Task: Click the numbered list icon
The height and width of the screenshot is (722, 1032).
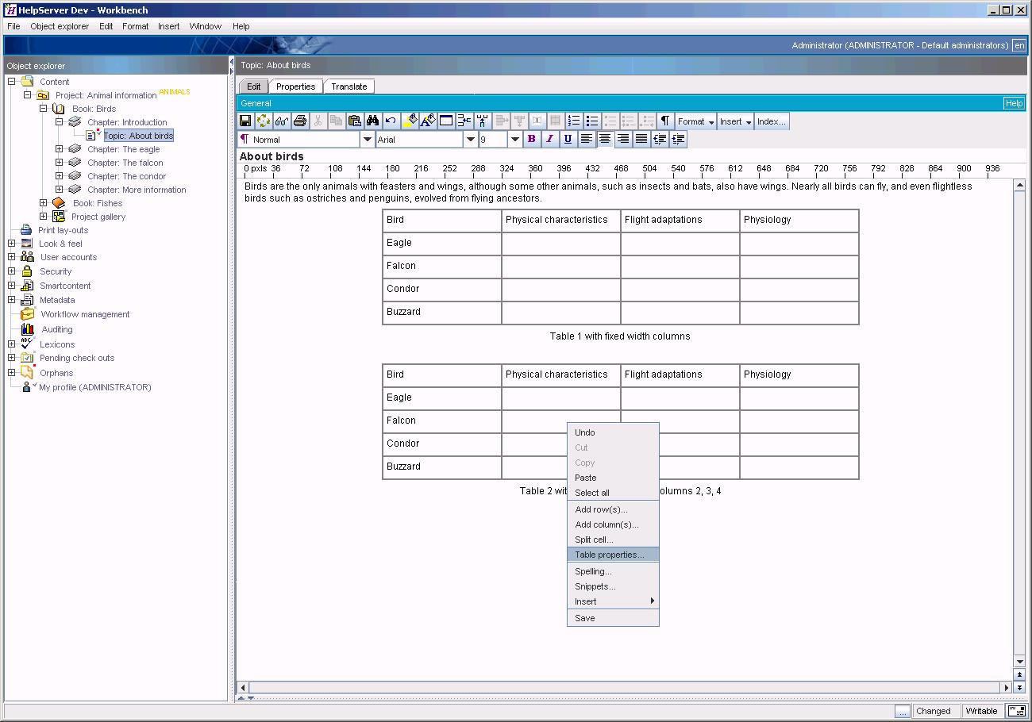Action: (x=574, y=121)
